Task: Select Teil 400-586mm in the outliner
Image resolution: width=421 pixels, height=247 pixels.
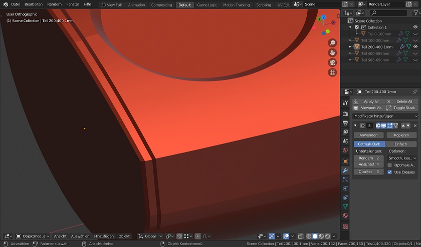Action: 375,53
